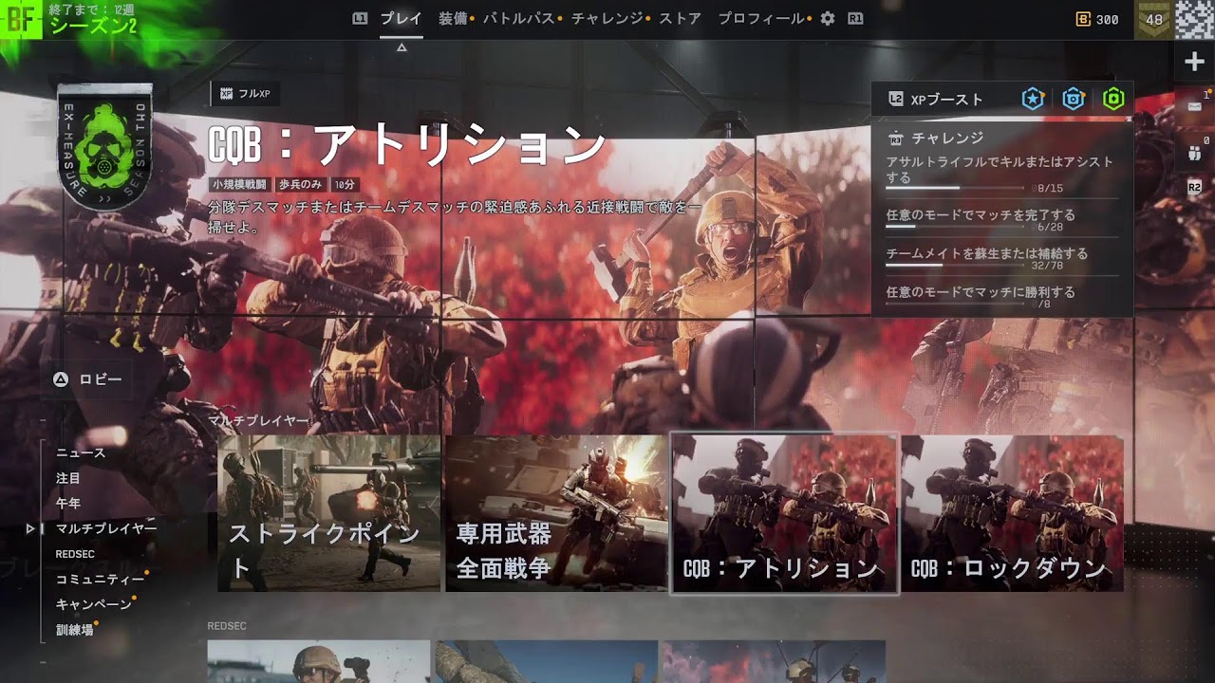Go to the プロフィール tab

[x=761, y=18]
